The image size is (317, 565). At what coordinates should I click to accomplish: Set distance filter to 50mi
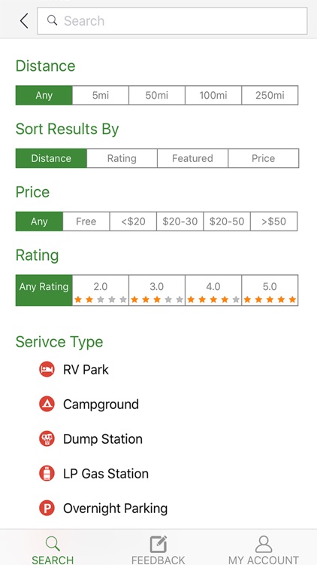coord(157,95)
